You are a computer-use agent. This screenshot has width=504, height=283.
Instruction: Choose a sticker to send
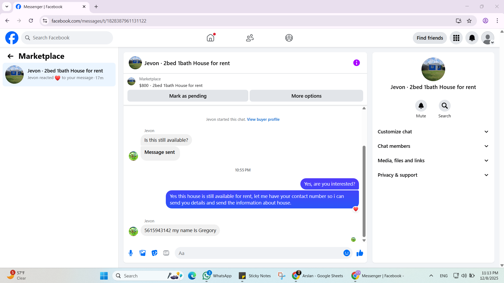point(155,253)
